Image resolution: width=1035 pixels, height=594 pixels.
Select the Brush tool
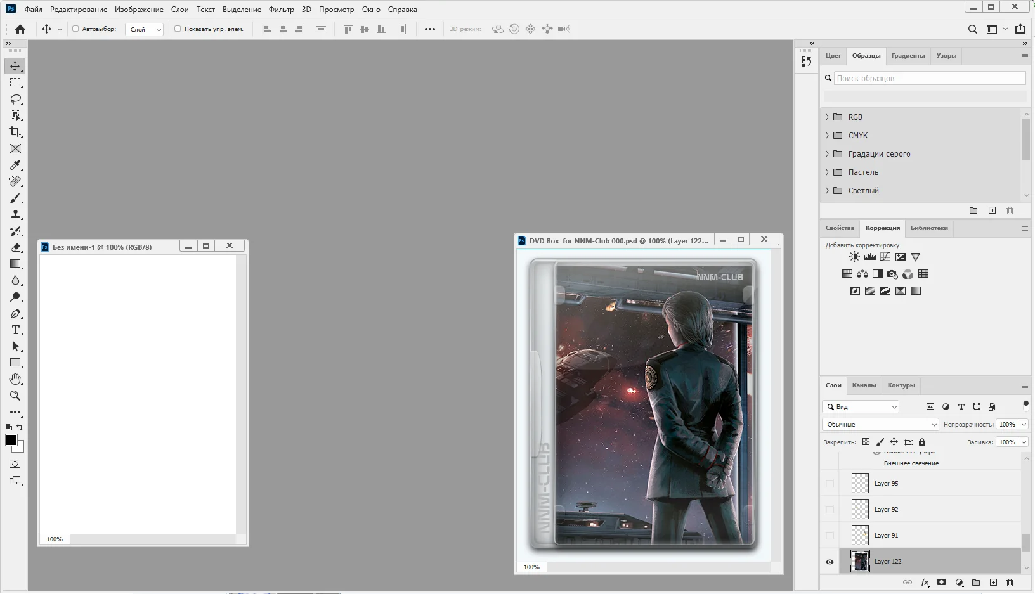[15, 198]
